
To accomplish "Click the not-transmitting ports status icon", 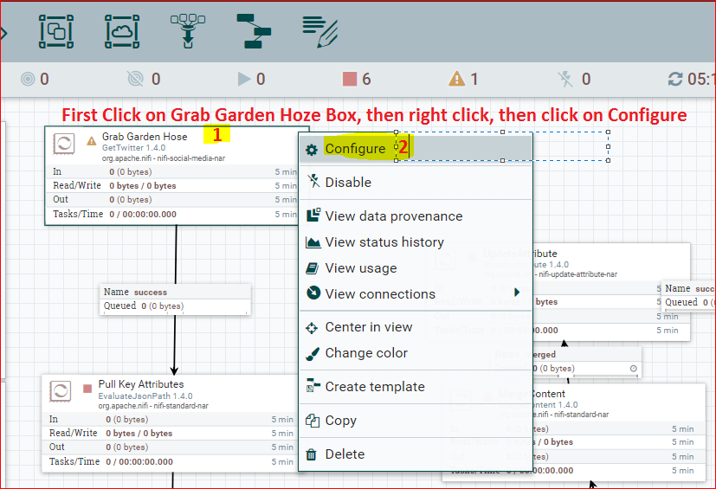I will coord(135,79).
